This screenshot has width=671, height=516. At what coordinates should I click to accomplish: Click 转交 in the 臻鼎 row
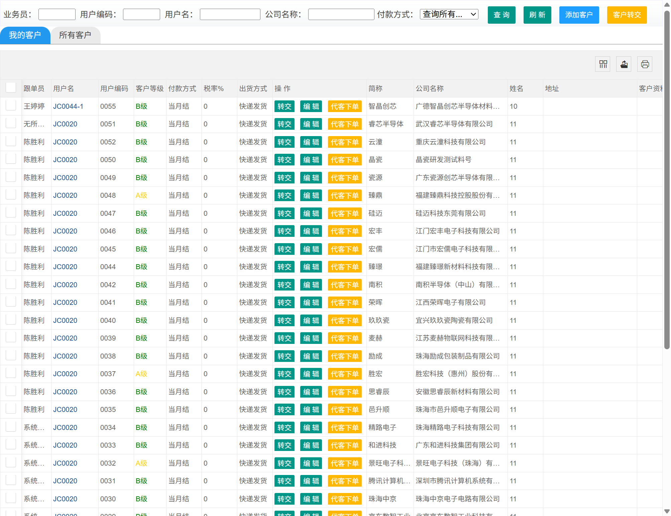click(x=284, y=195)
